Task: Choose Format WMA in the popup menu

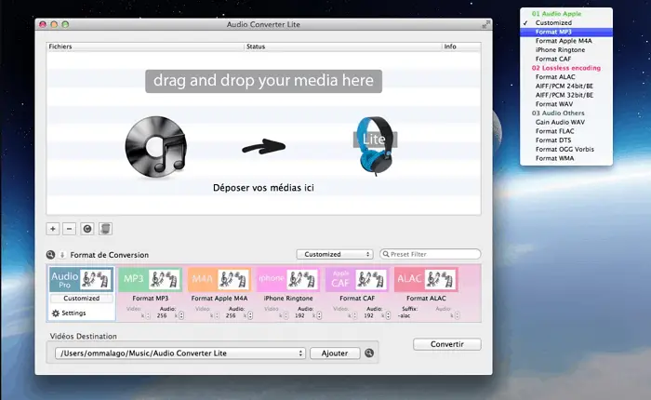Action: 566,158
